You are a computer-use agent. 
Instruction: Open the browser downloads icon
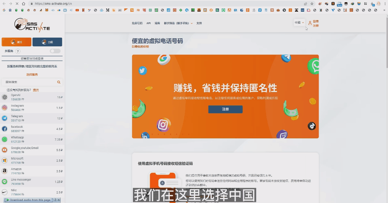tap(372, 4)
